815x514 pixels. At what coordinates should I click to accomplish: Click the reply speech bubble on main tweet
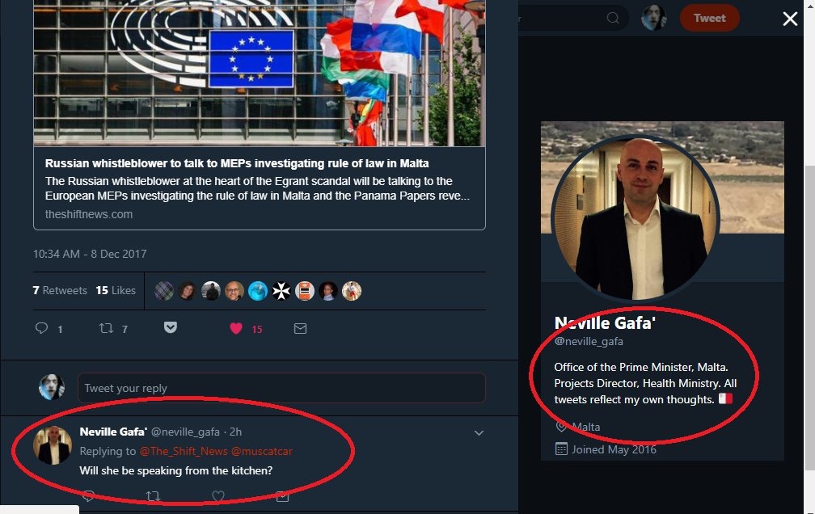(x=42, y=328)
